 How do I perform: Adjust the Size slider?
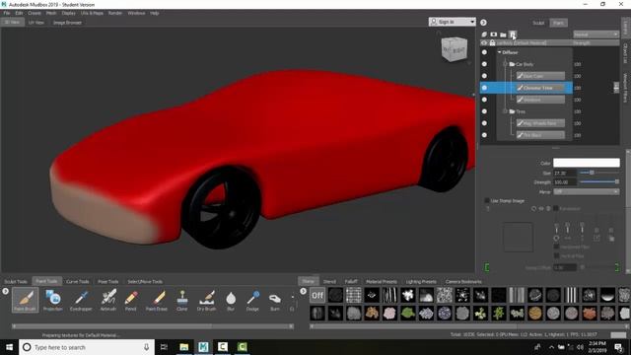[x=598, y=173]
